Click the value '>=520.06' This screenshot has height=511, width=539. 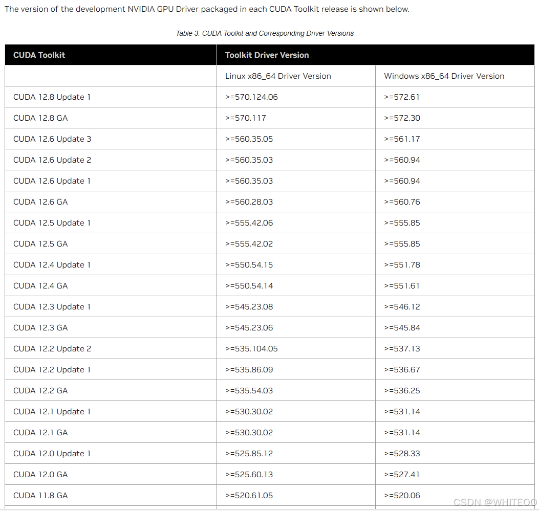point(402,495)
